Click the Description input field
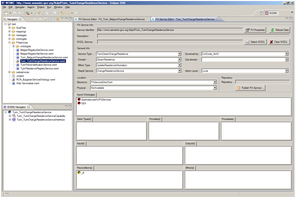The width and height of the screenshot is (296, 198). (x=193, y=36)
